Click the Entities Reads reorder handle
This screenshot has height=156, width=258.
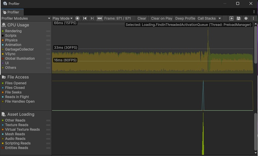(48, 148)
